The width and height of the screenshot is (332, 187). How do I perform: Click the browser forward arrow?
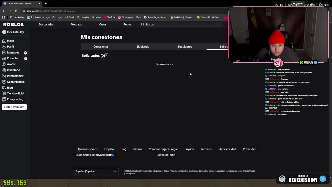[x=10, y=11]
